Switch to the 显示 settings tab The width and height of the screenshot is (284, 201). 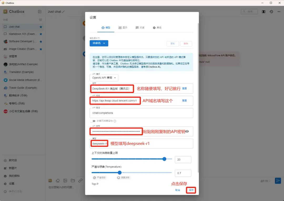click(x=123, y=28)
